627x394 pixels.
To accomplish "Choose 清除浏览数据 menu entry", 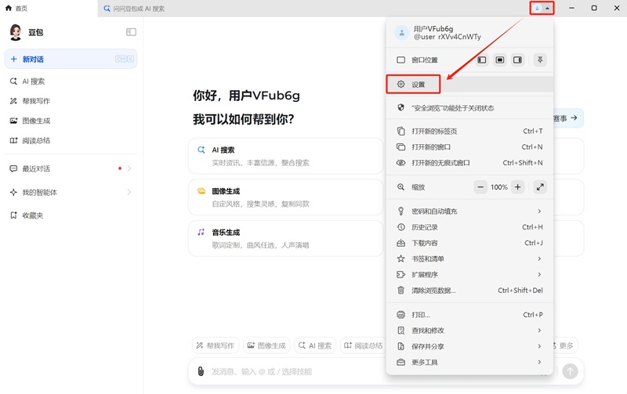I will pos(469,291).
